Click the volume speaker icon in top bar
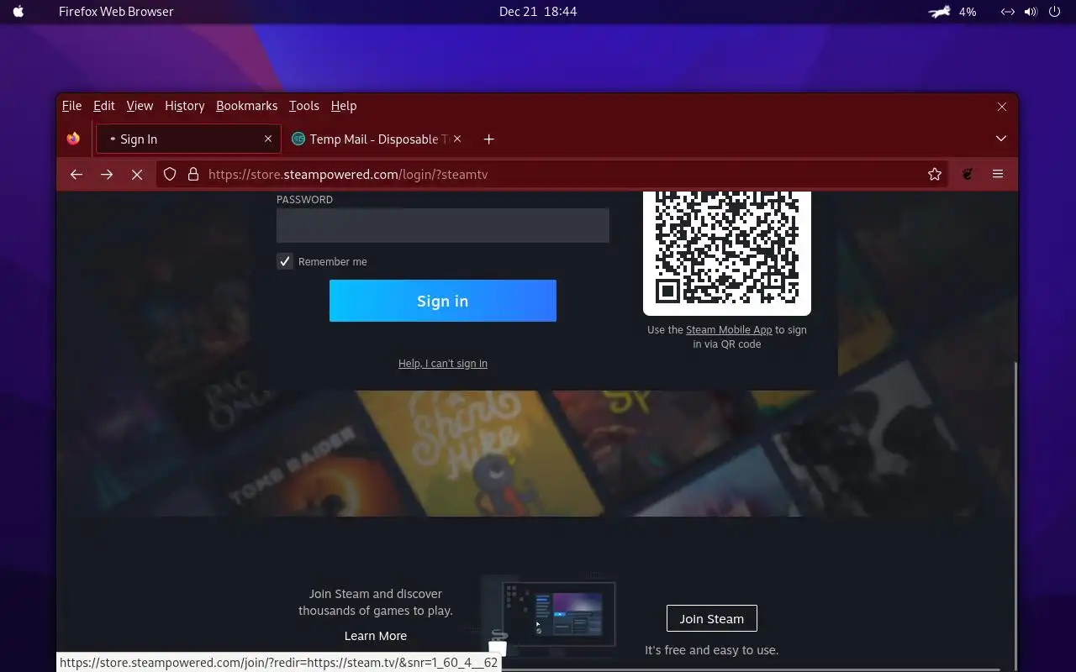This screenshot has width=1076, height=672. click(1031, 12)
